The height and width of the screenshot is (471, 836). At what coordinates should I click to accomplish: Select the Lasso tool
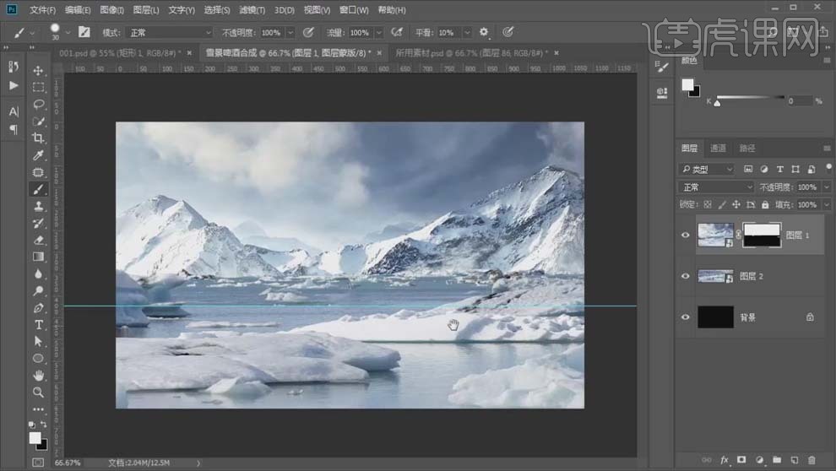[x=39, y=104]
